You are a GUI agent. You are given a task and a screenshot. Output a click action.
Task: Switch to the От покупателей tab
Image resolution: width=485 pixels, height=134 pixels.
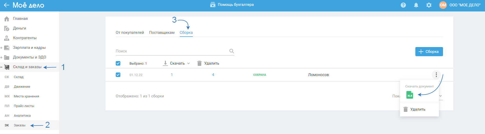tap(130, 33)
